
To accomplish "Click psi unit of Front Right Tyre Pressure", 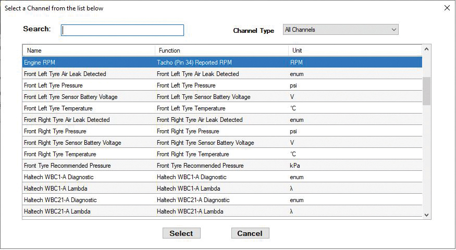I will coord(293,131).
